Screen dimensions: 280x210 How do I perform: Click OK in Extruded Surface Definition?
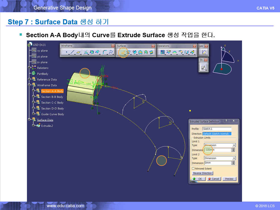tap(198, 179)
